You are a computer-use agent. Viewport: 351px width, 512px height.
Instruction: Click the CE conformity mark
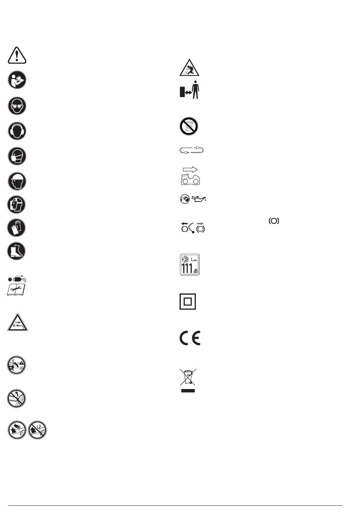point(190,338)
